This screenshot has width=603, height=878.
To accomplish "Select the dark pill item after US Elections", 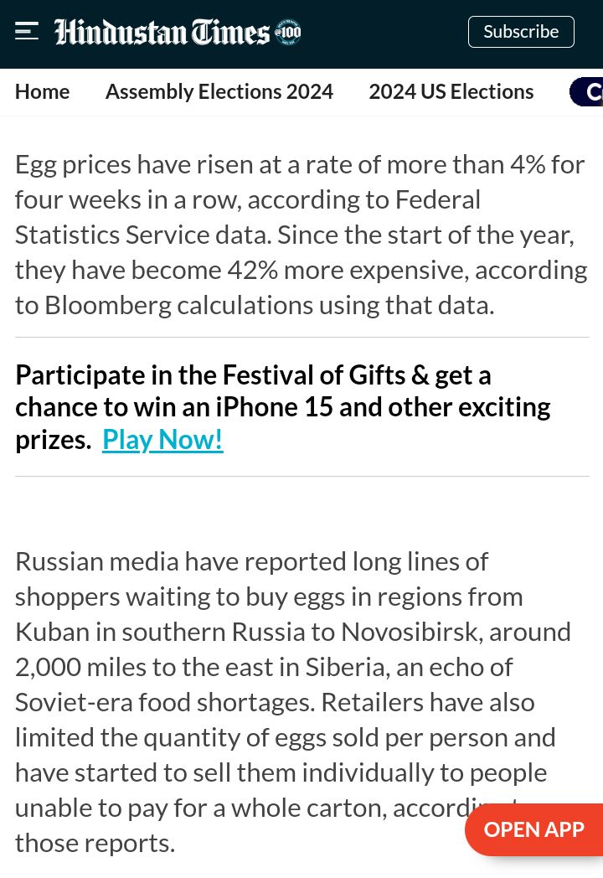I will pyautogui.click(x=586, y=92).
